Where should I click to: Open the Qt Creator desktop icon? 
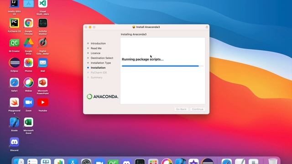pyautogui.click(x=14, y=43)
